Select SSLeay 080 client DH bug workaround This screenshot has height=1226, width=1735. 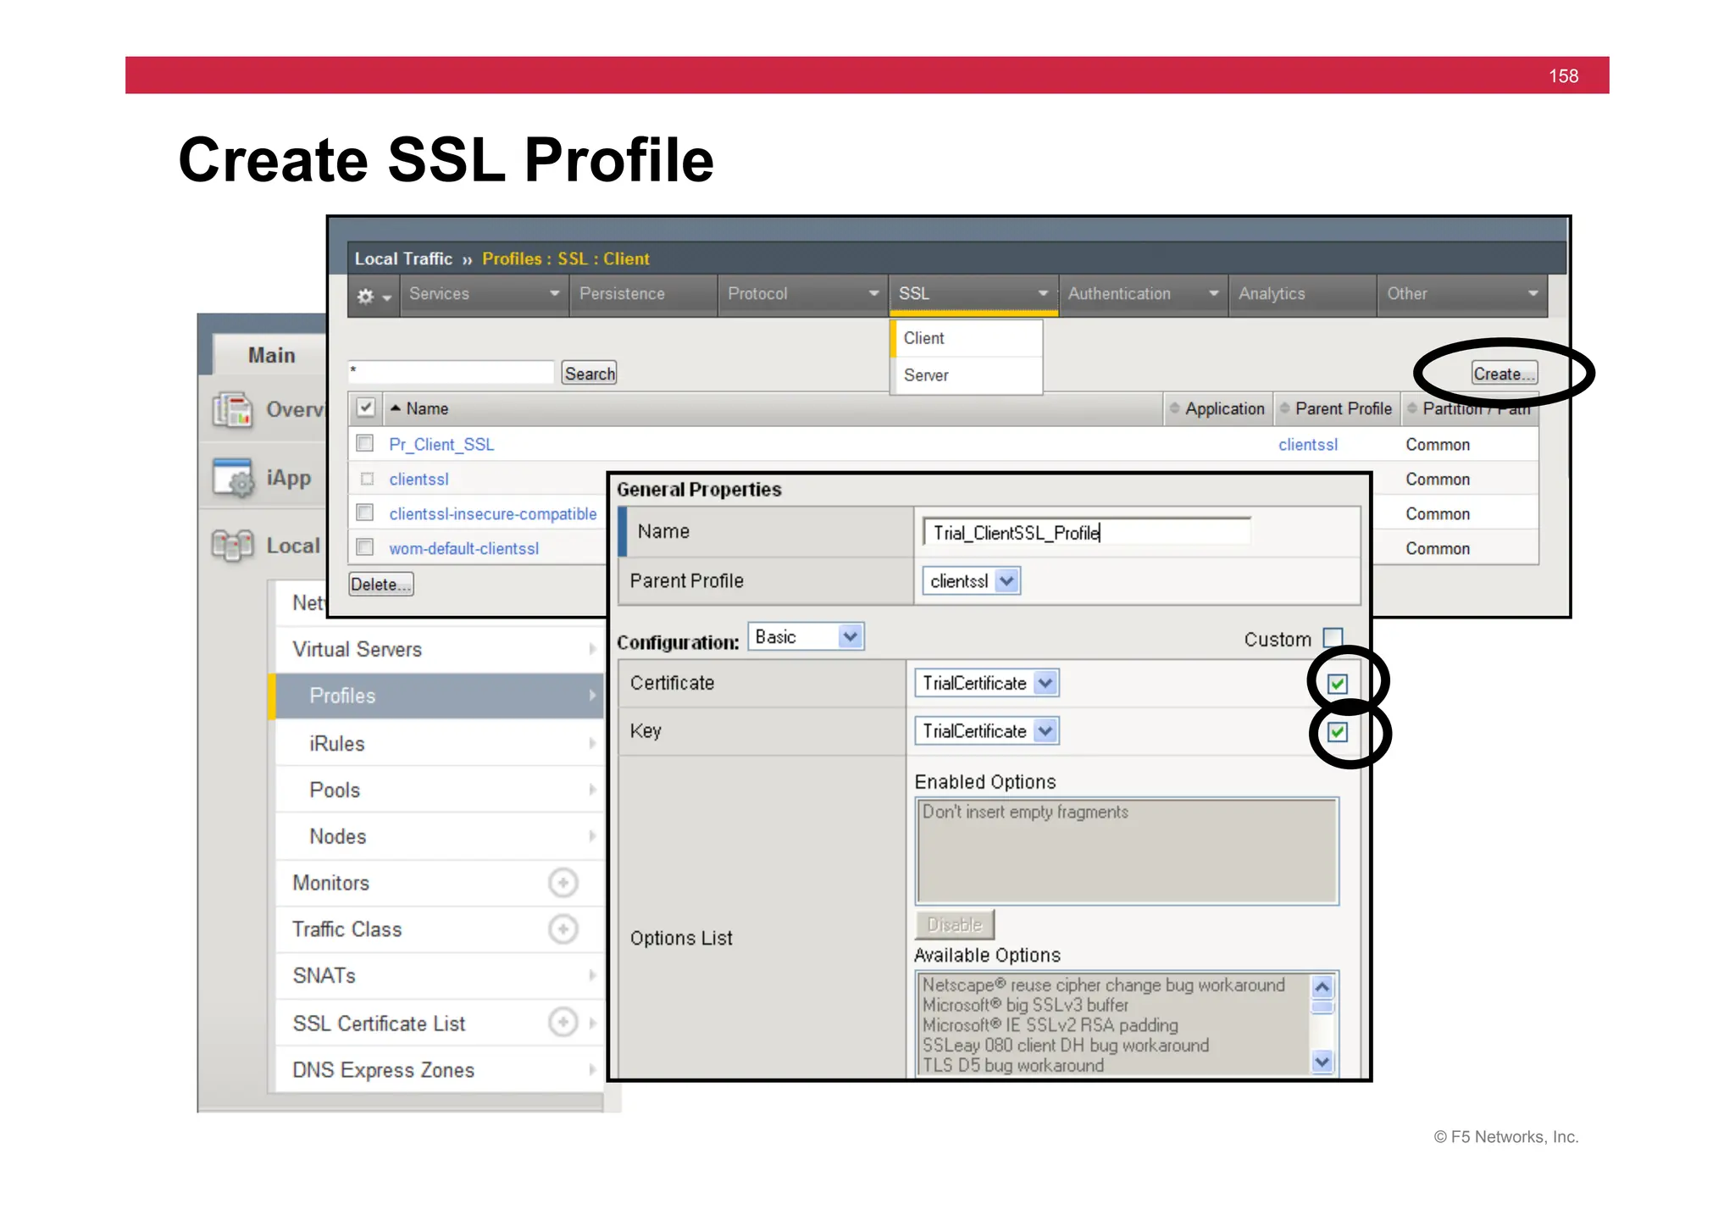coord(1065,1046)
